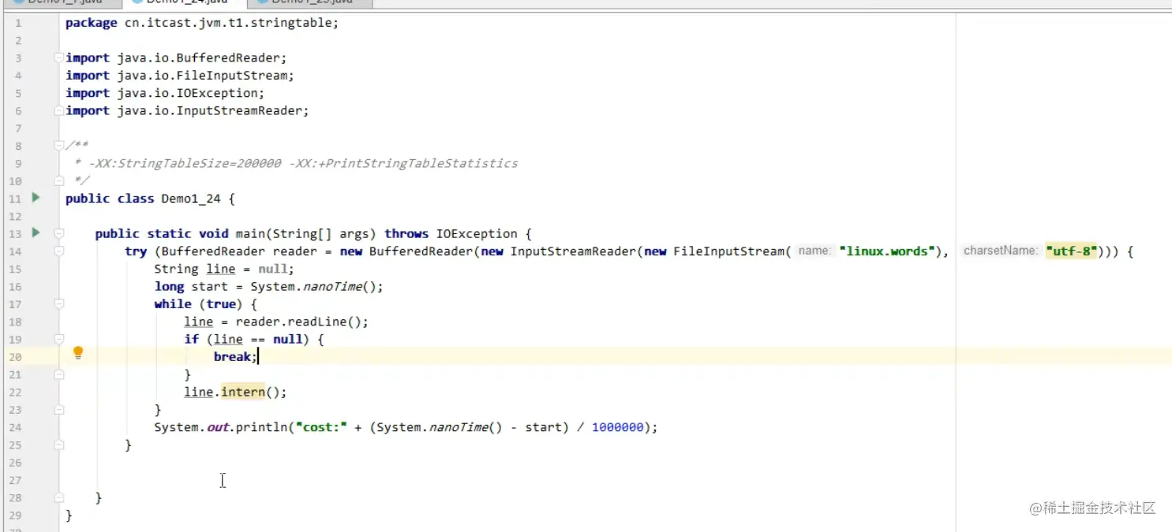Click line number 22 in gutter
Image resolution: width=1172 pixels, height=532 pixels.
pyautogui.click(x=15, y=392)
